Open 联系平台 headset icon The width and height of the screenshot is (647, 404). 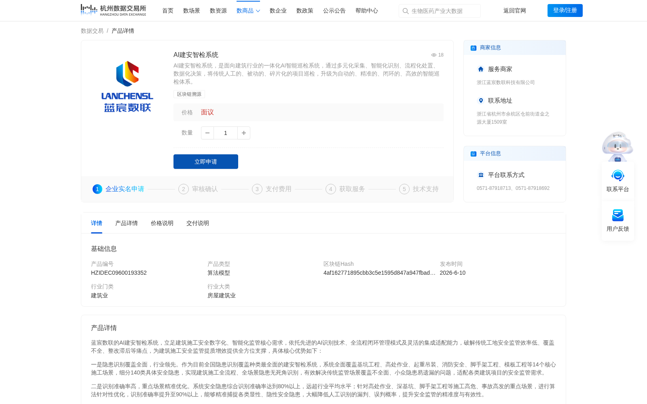tap(618, 176)
